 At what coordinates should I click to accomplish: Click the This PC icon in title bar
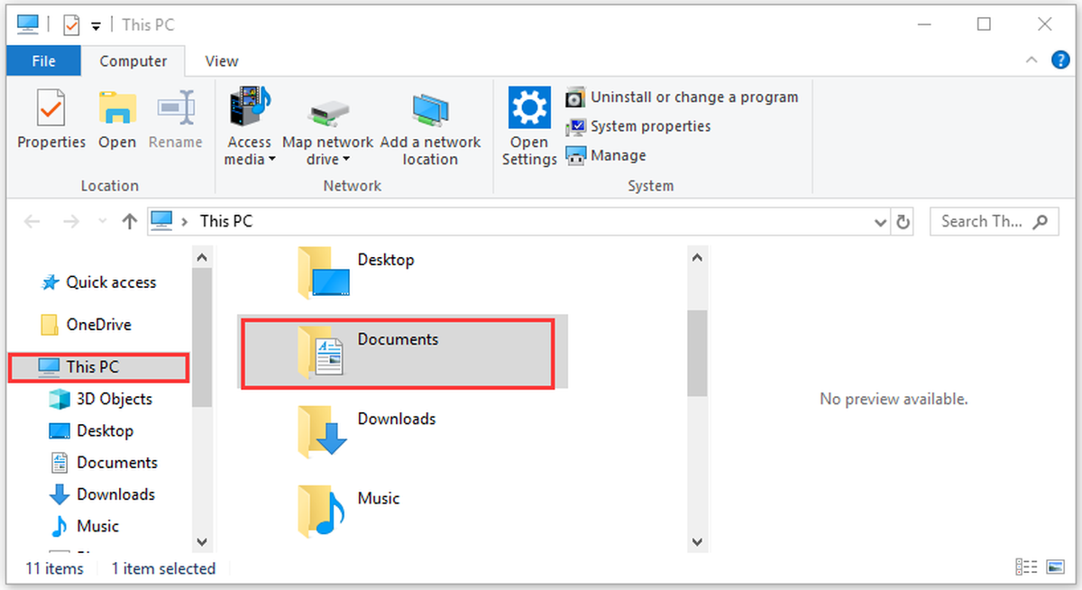click(x=28, y=24)
